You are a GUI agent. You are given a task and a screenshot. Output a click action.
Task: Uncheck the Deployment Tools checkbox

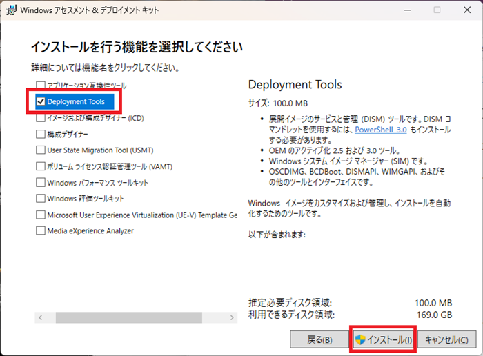[x=40, y=102]
